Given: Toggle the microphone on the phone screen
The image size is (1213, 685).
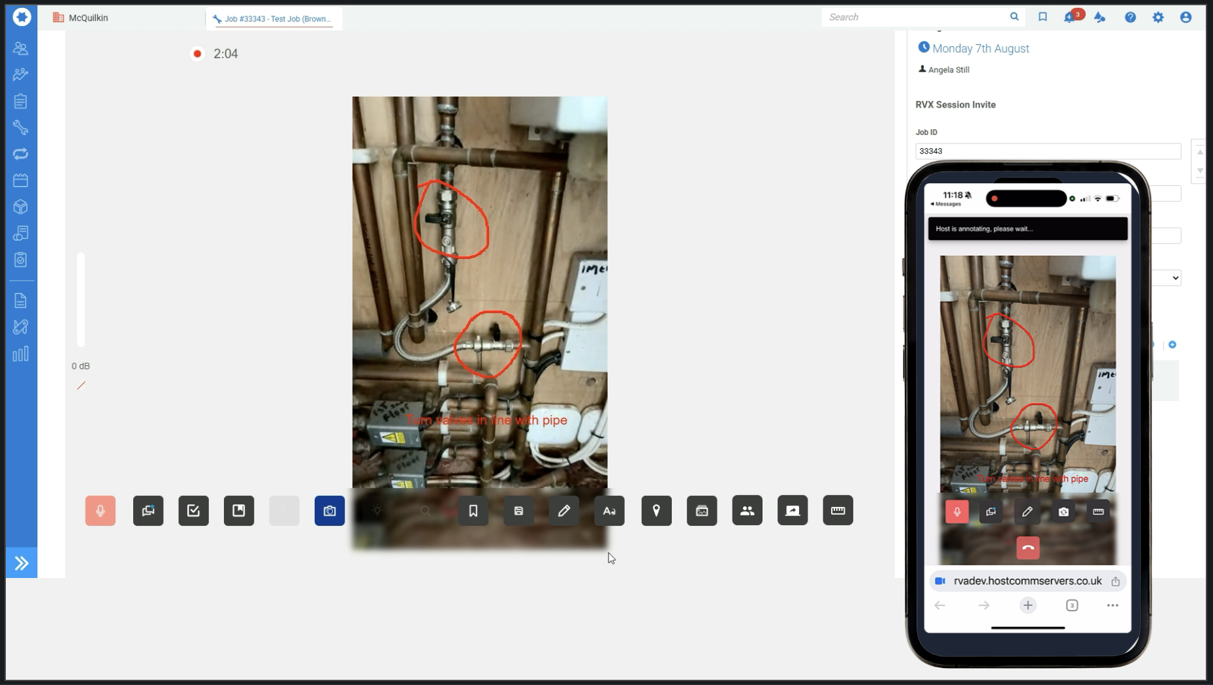Looking at the screenshot, I should pyautogui.click(x=957, y=512).
